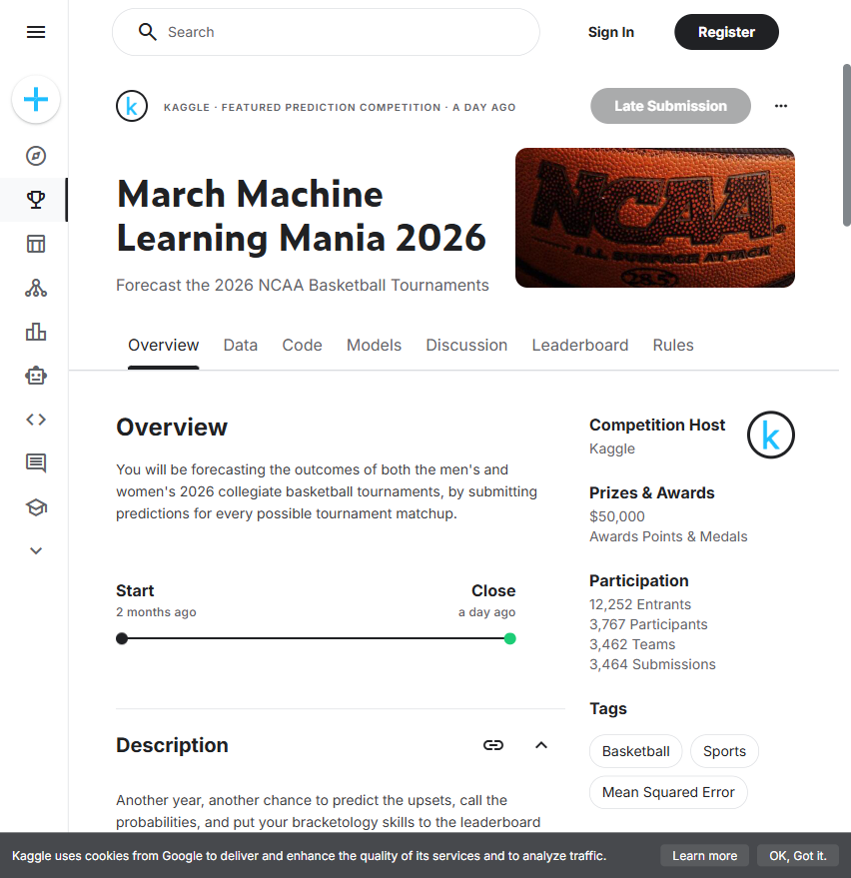Click the Search input field
Viewport: 851px width, 878px height.
pos(340,32)
